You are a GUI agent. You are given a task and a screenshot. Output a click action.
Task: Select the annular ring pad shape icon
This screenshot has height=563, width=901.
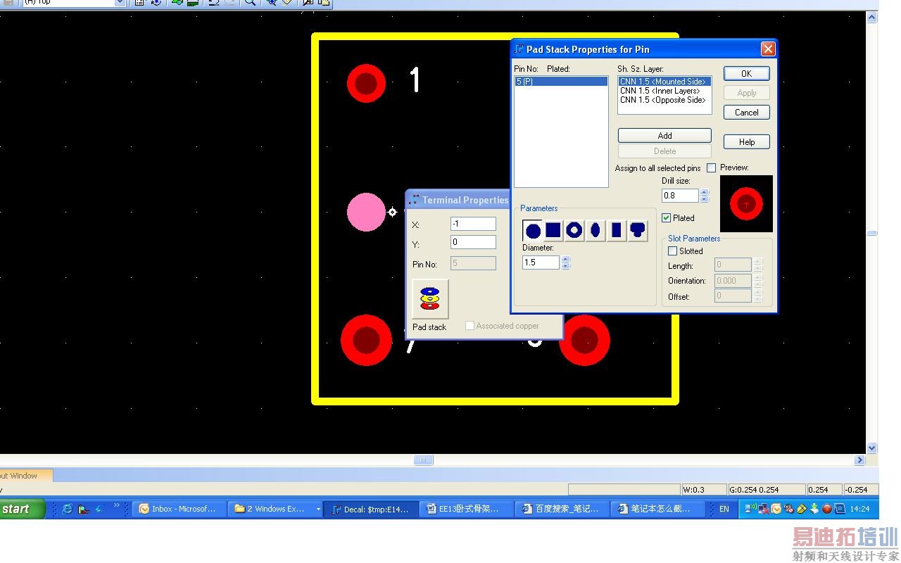coord(574,230)
